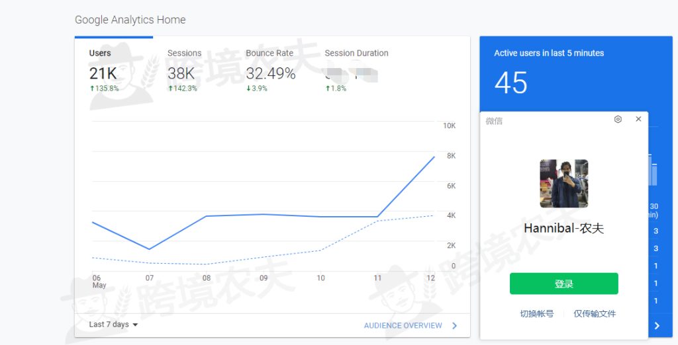The height and width of the screenshot is (345, 678).
Task: Click the Google Analytics Home heading
Action: [130, 20]
